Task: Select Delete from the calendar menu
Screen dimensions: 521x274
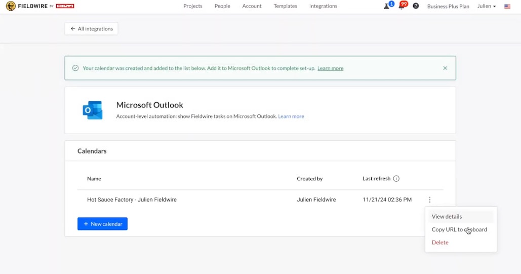Action: (x=440, y=243)
